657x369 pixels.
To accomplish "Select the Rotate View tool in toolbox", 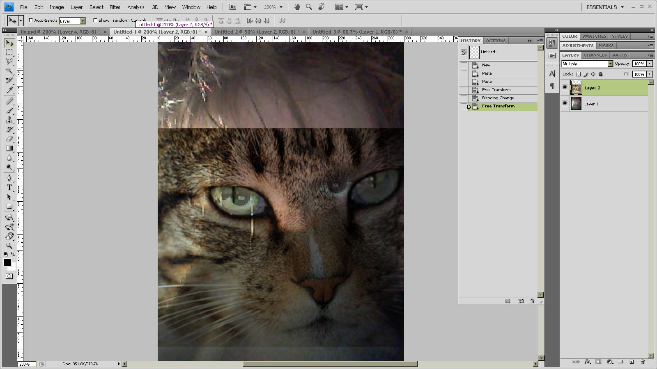I will point(9,236).
